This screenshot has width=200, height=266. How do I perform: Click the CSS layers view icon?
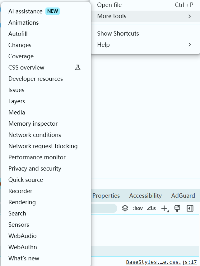click(x=125, y=208)
